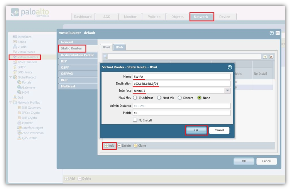This screenshot has height=190, width=291.
Task: Click the help icon in Static Route dialog
Action: click(x=230, y=67)
